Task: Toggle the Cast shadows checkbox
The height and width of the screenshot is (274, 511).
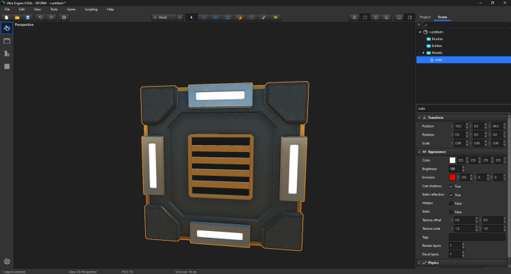Action: pos(451,186)
